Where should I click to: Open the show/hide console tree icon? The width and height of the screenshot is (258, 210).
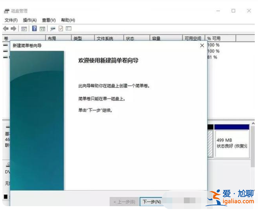point(24,29)
